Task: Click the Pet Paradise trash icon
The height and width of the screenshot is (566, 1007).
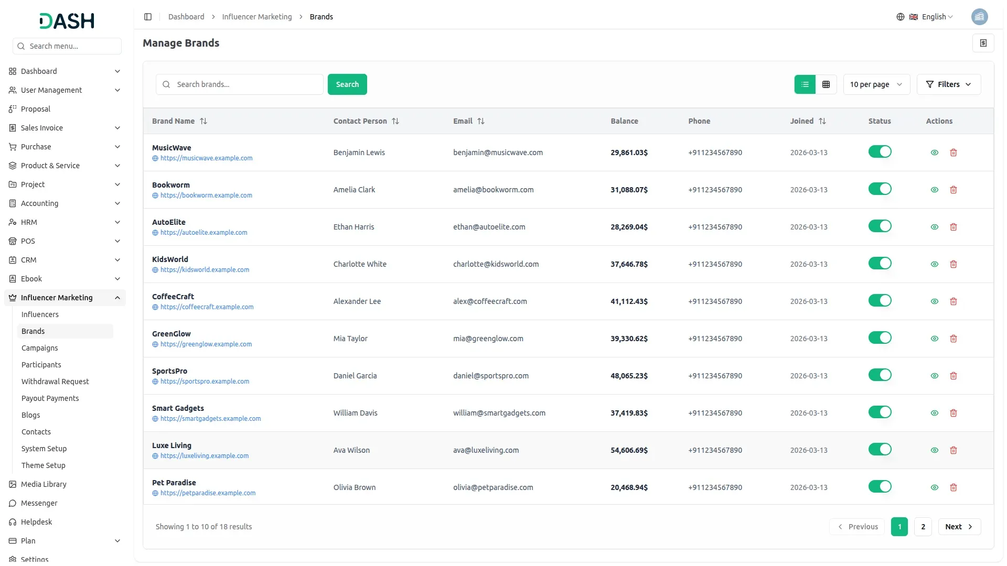Action: pyautogui.click(x=954, y=487)
